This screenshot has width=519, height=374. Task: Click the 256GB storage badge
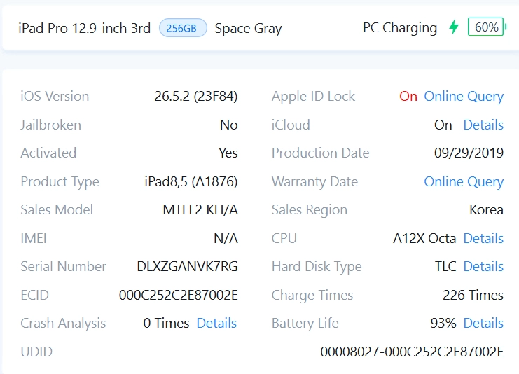pyautogui.click(x=183, y=28)
